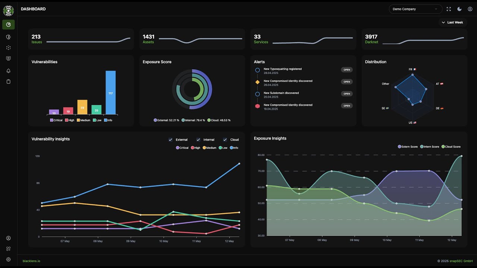Click the High bar showing 19

[68, 111]
